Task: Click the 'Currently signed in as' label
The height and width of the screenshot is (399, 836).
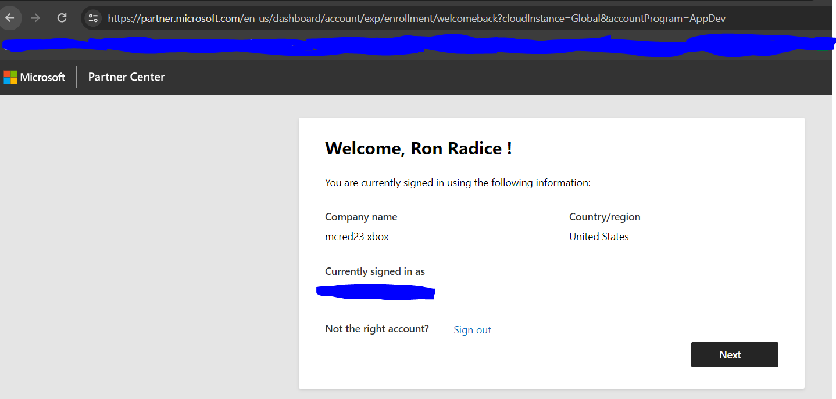Action: (375, 271)
